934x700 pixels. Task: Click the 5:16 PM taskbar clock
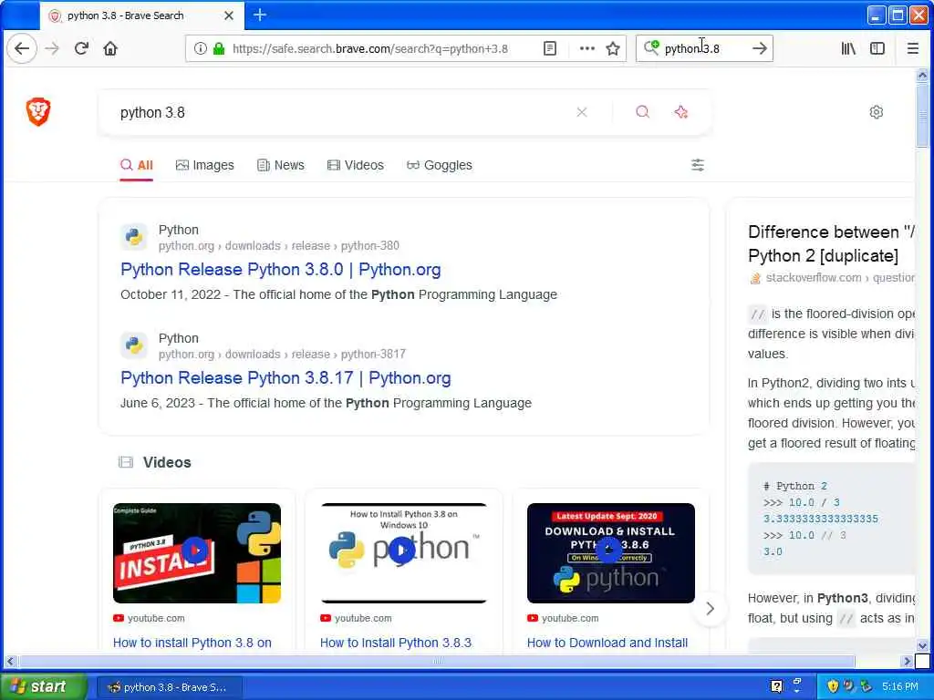coord(900,687)
